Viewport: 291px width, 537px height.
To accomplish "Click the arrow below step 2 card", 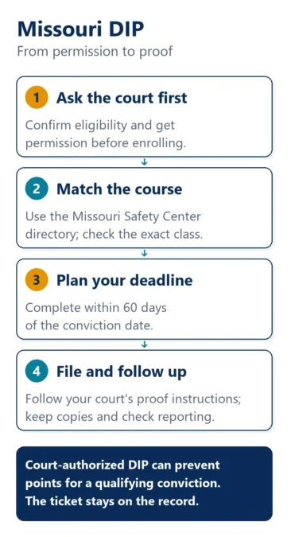I will tap(145, 254).
